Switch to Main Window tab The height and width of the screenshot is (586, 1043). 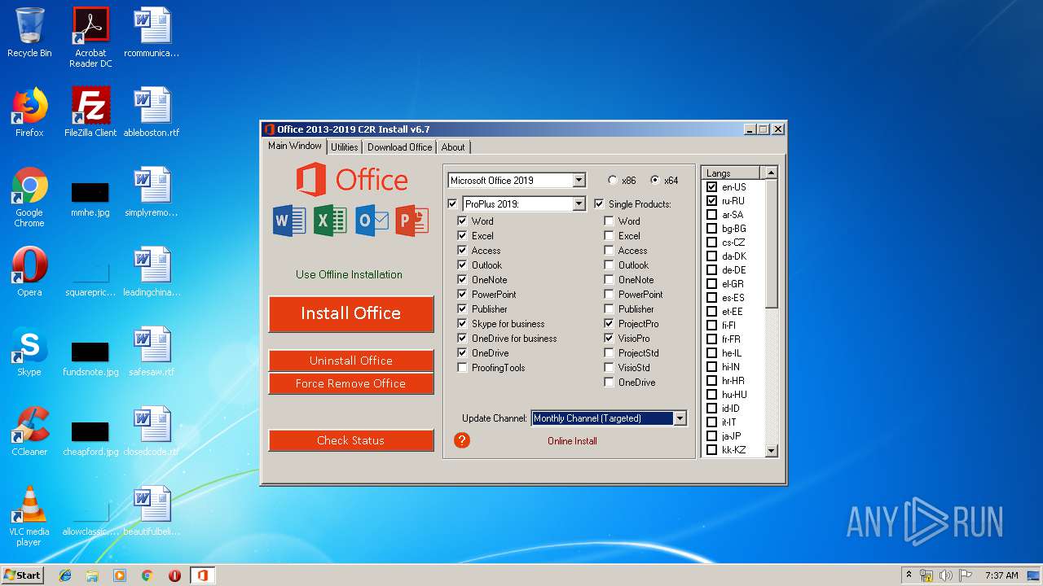[x=295, y=146]
